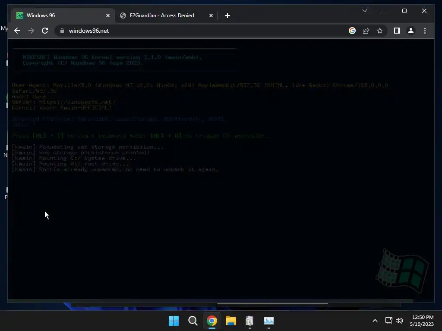Open Chrome three-dot menu

tap(425, 31)
